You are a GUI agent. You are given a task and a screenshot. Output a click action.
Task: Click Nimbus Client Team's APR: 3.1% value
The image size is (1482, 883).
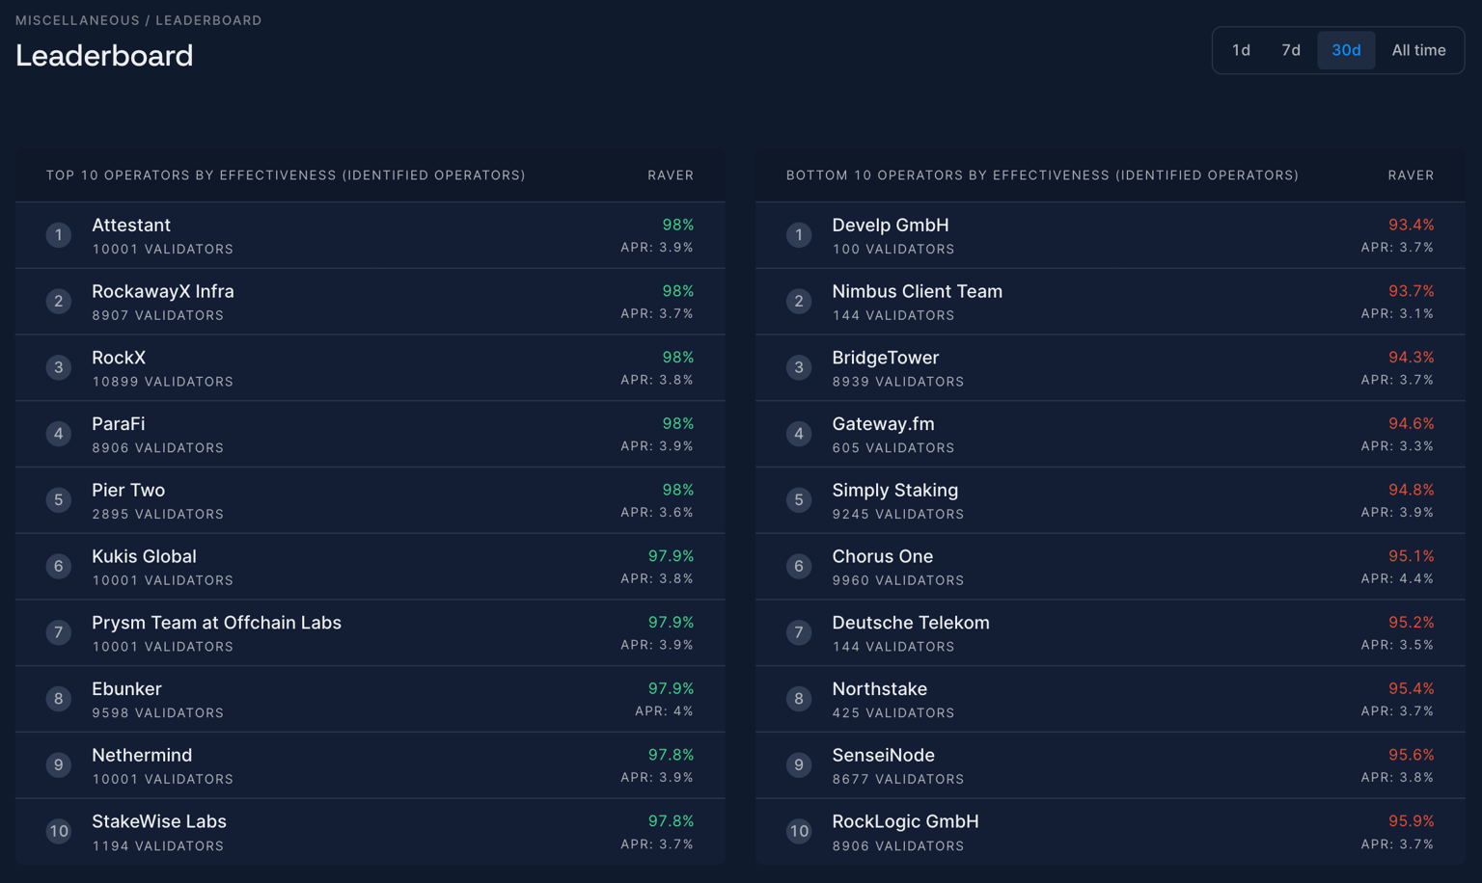pyautogui.click(x=1397, y=314)
